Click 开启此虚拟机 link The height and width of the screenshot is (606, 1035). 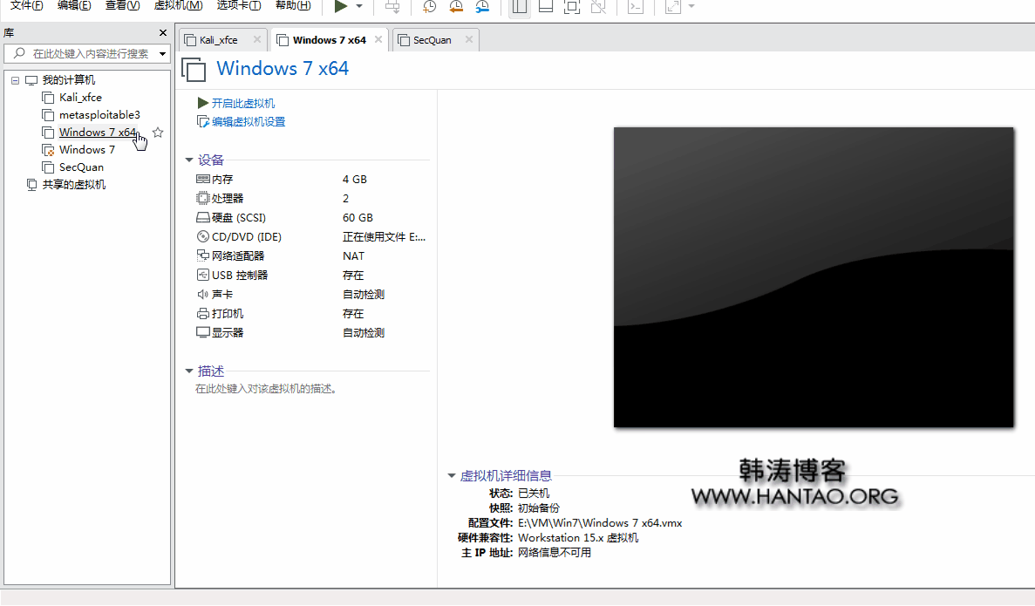[242, 103]
